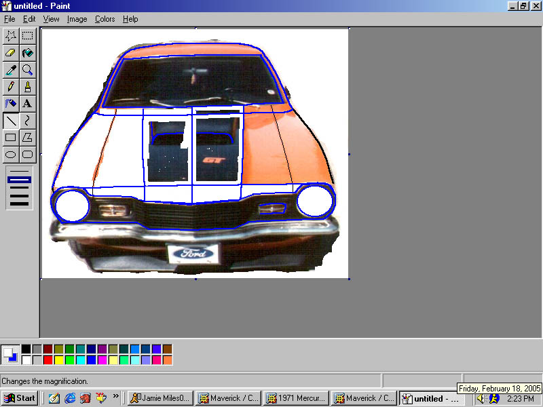
Task: Set the thinnest line width option
Action: pyautogui.click(x=20, y=172)
